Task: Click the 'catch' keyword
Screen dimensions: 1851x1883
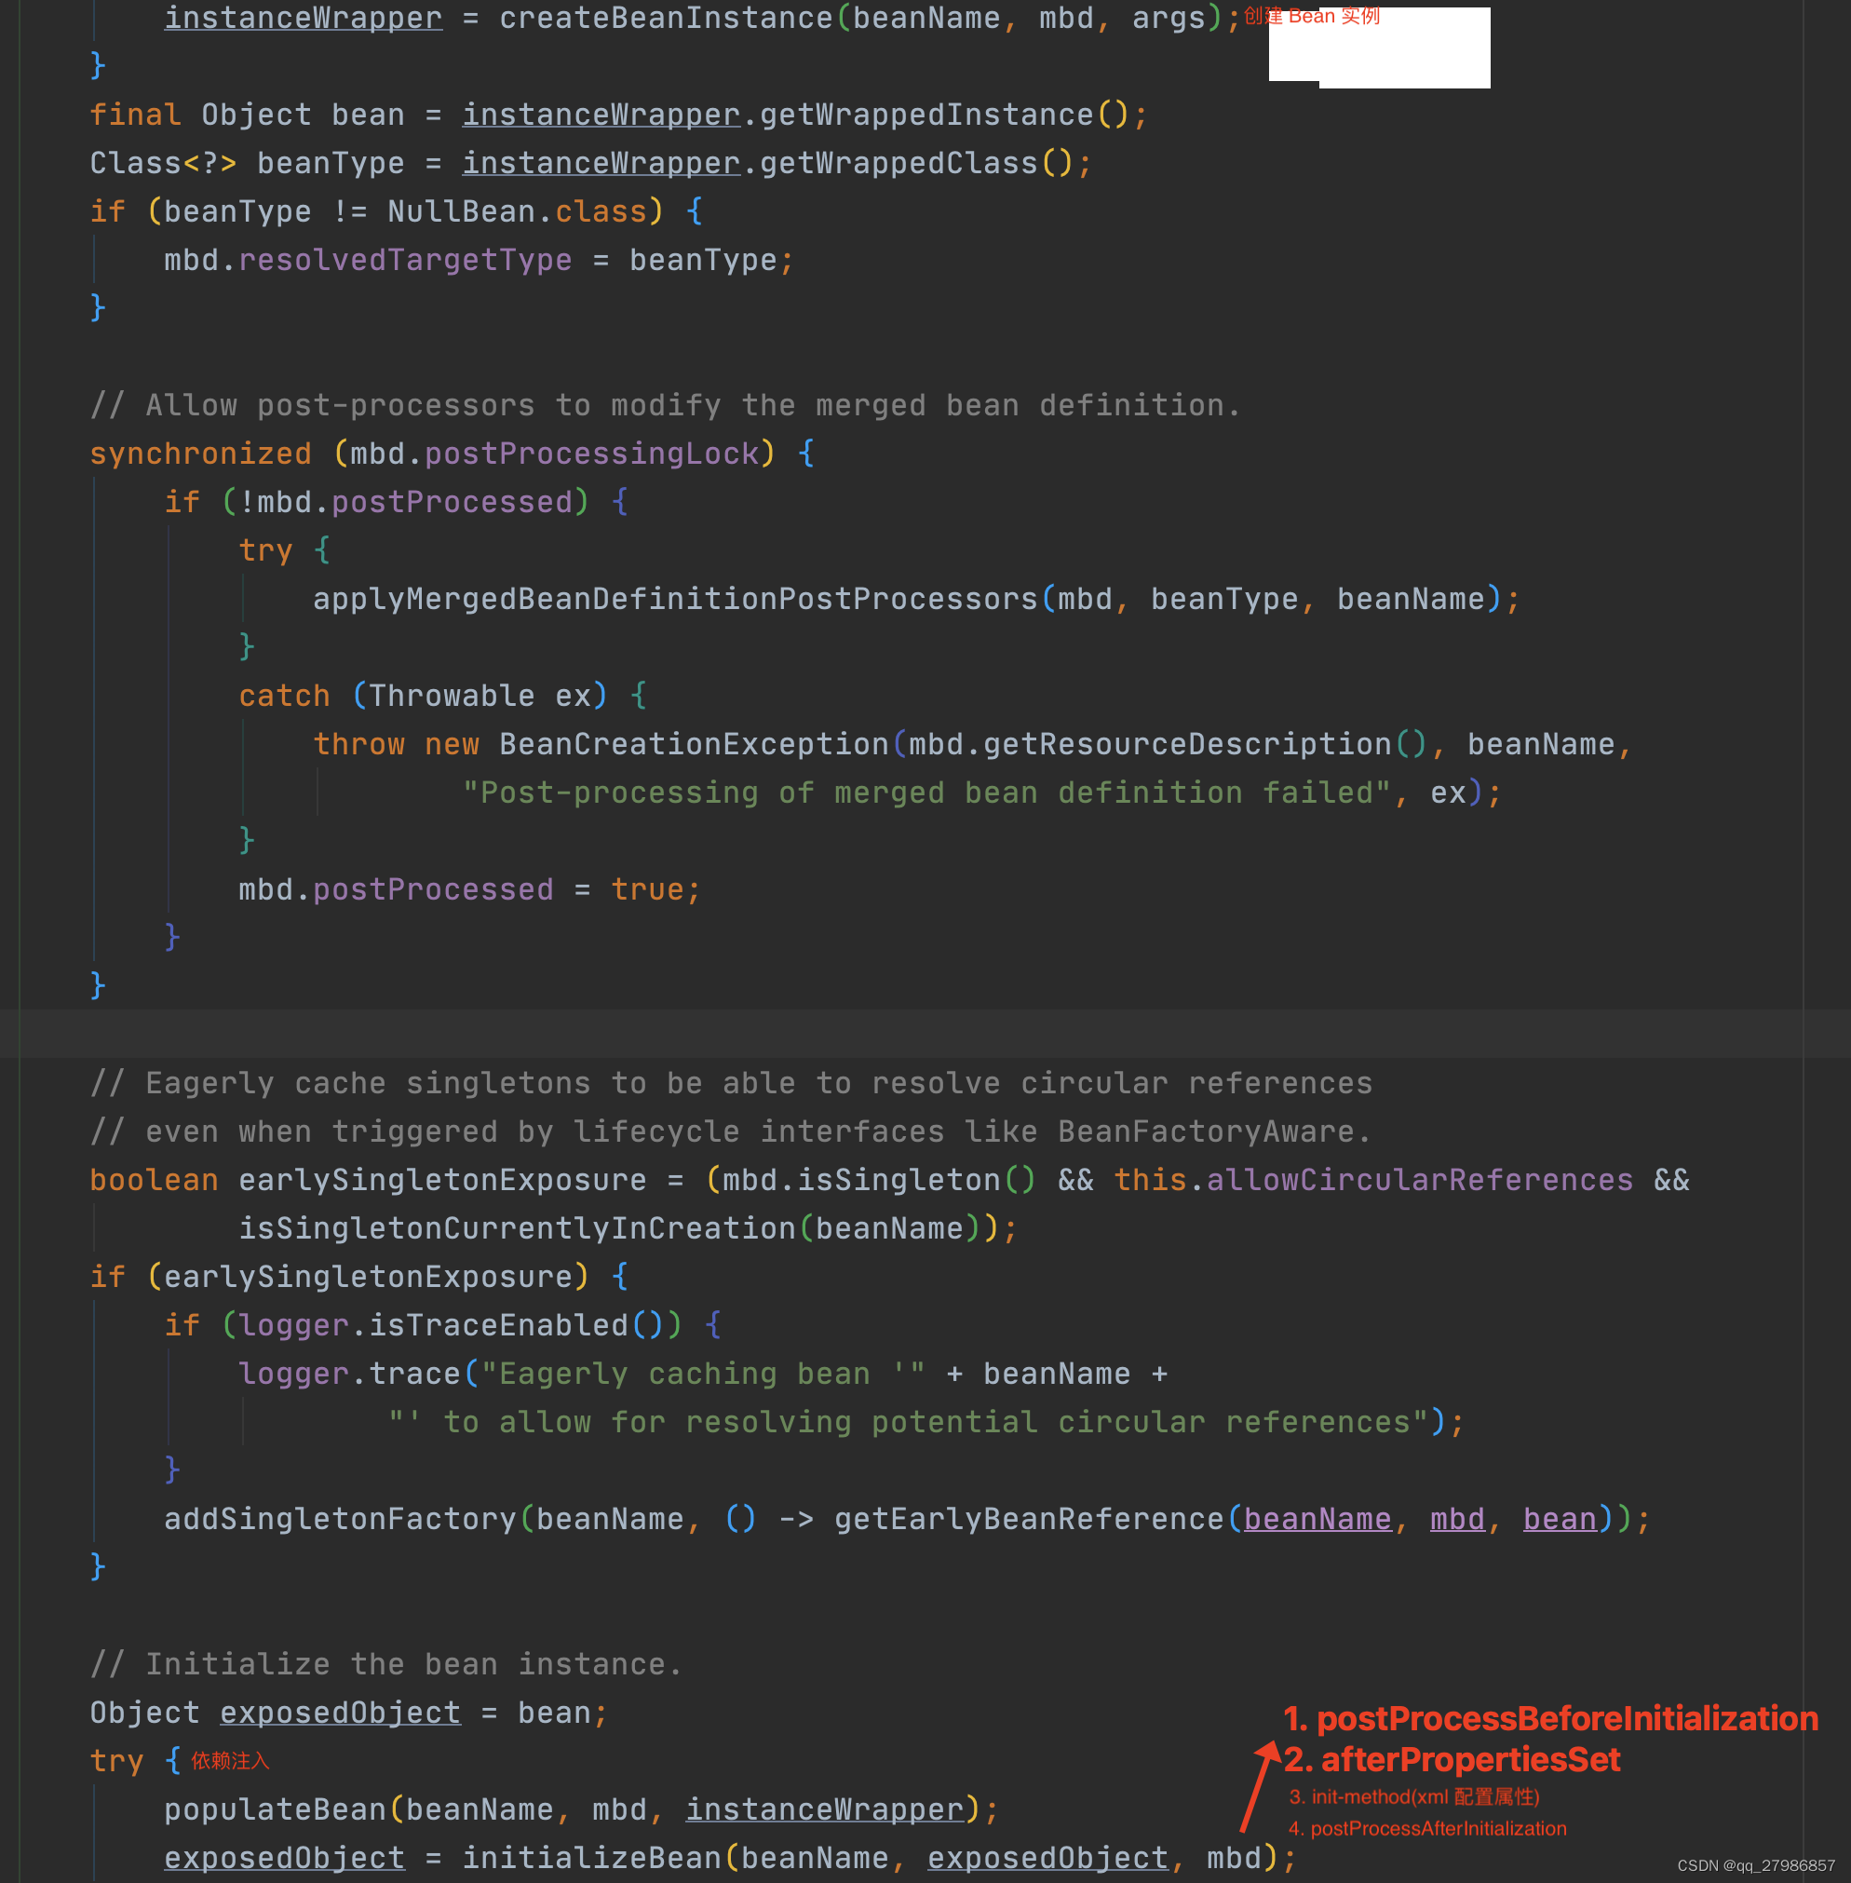Action: [x=285, y=696]
